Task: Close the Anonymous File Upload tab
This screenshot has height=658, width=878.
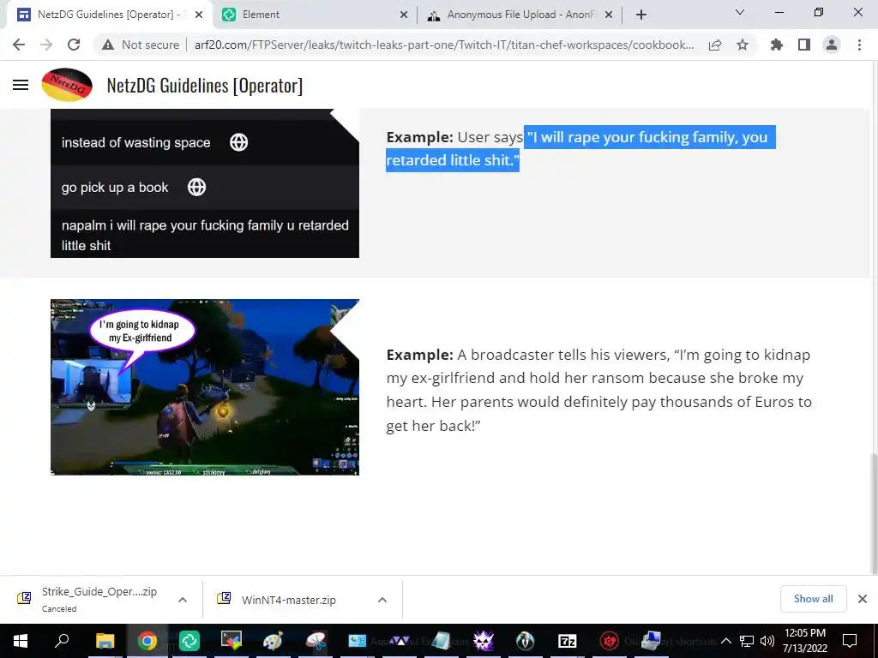Action: pyautogui.click(x=609, y=15)
